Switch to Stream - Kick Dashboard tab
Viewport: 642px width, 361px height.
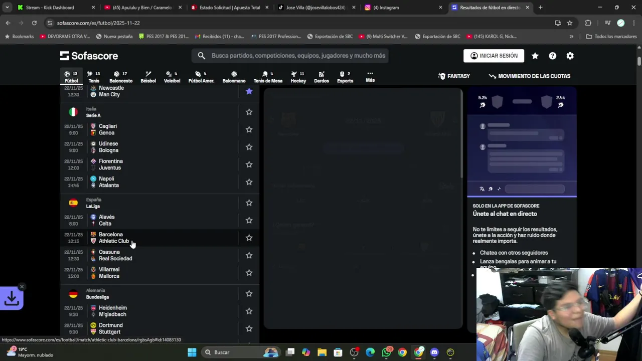(x=56, y=8)
